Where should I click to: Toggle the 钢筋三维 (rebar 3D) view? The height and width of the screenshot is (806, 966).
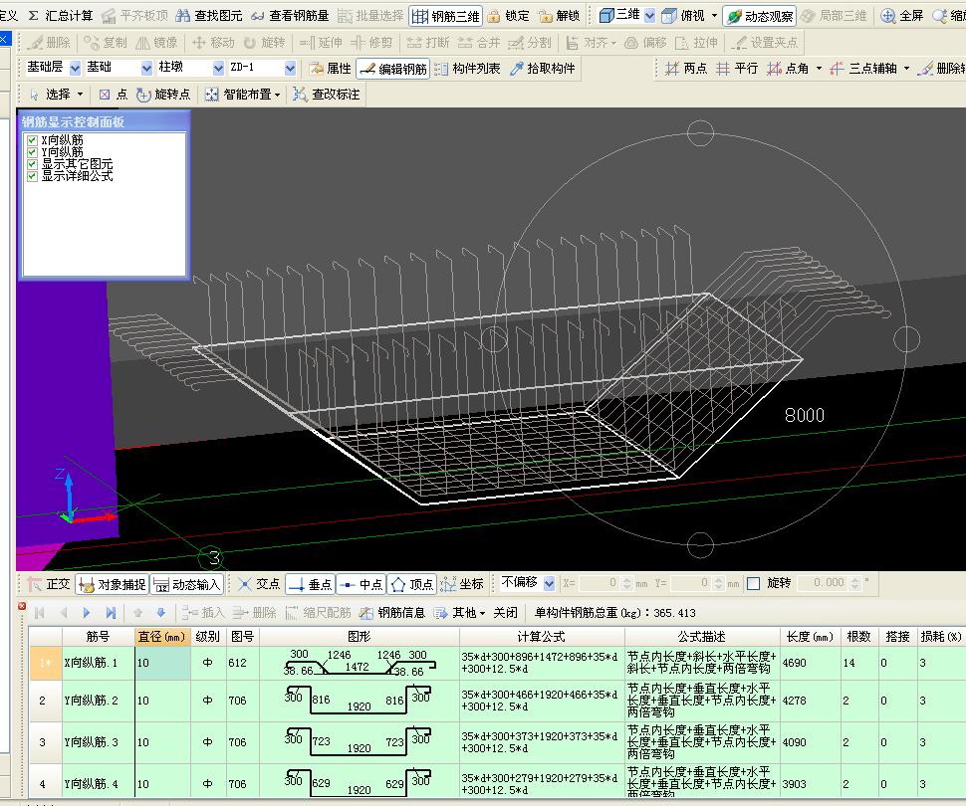(445, 16)
